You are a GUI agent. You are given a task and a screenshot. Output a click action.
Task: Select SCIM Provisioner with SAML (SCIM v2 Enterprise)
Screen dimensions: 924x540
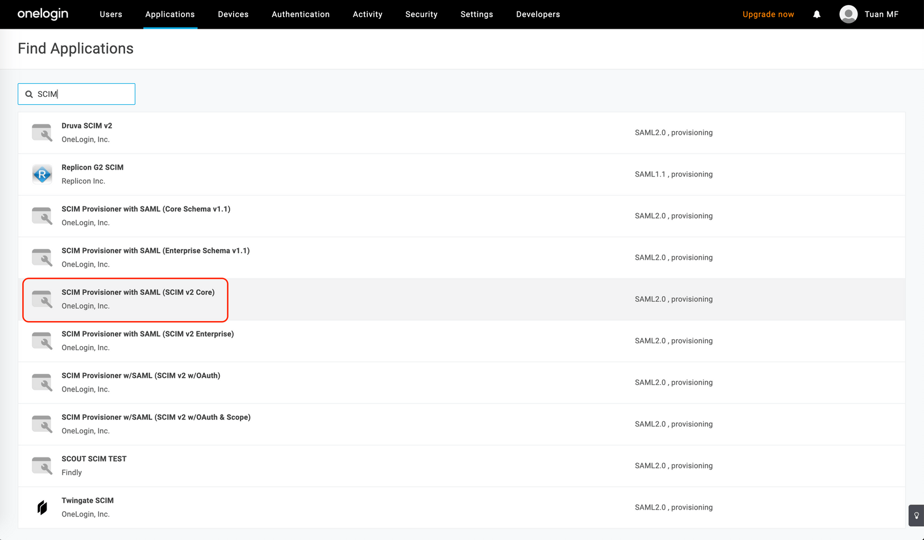(x=461, y=341)
